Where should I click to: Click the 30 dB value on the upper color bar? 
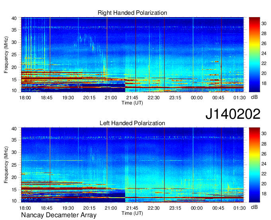coord(264,24)
